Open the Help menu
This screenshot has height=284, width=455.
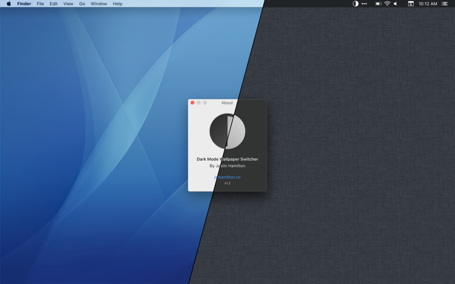pos(118,4)
